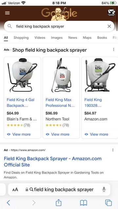Clear the search query with X
This screenshot has height=209, width=118.
[x=109, y=26]
